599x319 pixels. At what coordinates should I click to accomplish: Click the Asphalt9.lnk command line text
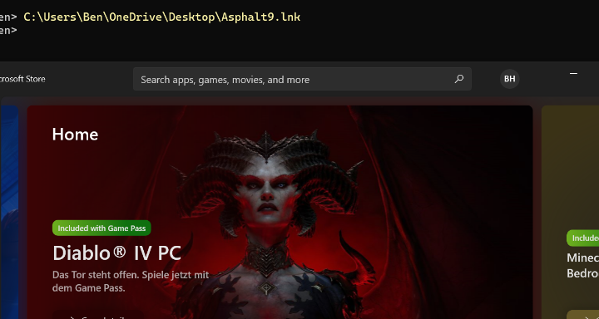162,17
